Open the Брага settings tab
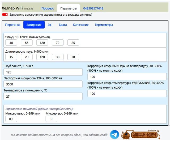Viewport: 170px width, 141px height. (63, 25)
